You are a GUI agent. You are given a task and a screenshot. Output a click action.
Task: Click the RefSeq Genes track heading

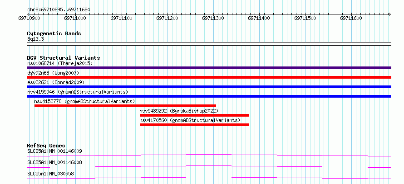tap(46, 146)
